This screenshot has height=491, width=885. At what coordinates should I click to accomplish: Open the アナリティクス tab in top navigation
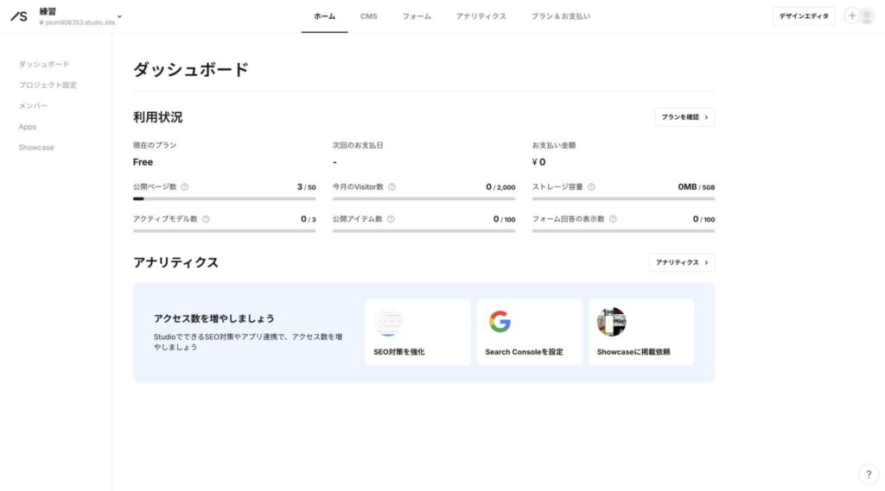coord(481,16)
